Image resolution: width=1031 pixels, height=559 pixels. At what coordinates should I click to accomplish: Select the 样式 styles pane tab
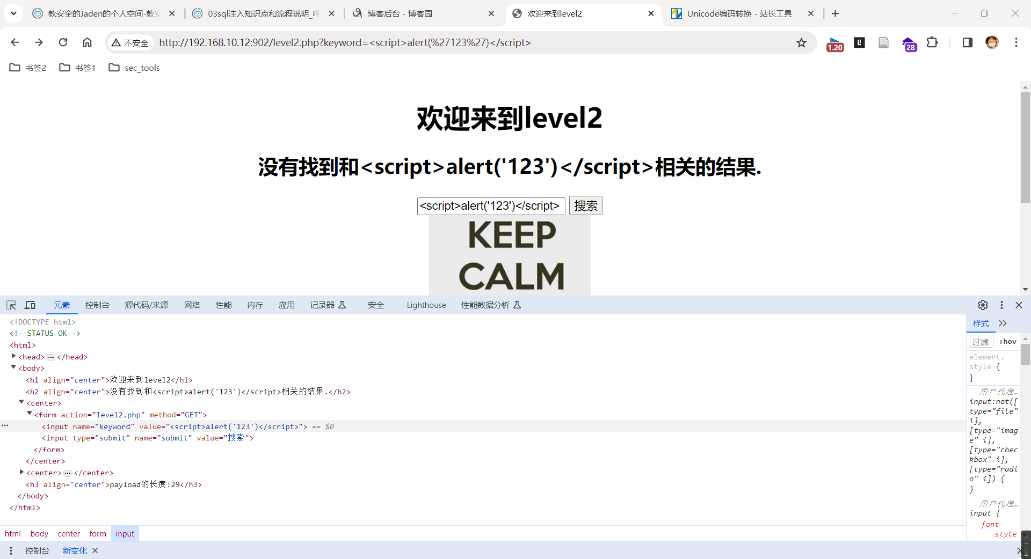981,323
